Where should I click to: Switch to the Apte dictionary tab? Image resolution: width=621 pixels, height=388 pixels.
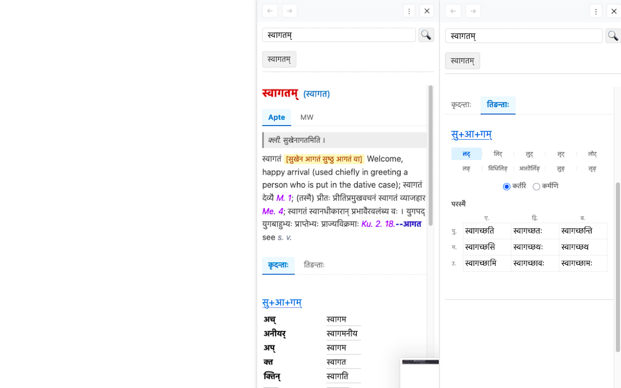(277, 117)
